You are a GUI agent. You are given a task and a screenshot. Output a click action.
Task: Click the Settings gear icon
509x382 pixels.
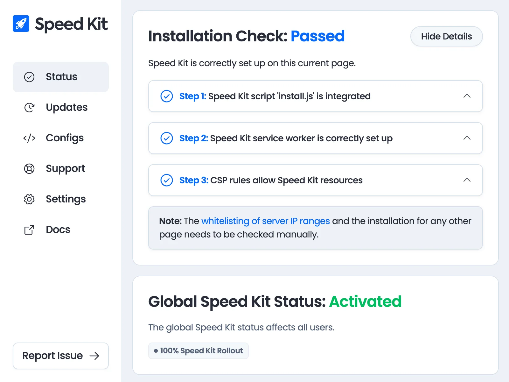click(29, 199)
